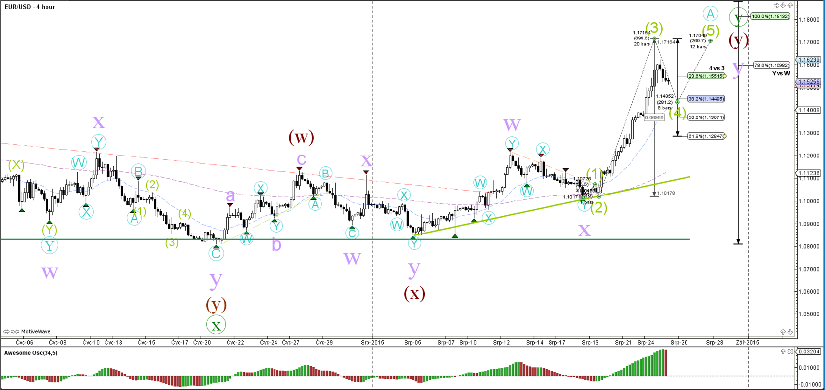The image size is (825, 390).
Task: Click the Zář-2015 date axis label
Action: pyautogui.click(x=747, y=342)
